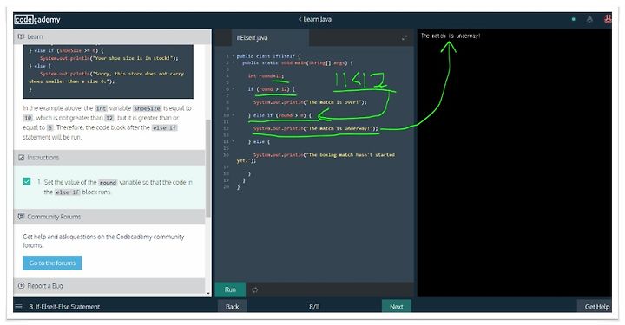Click the 8. If-ElseIf-Else Statement title

coord(64,307)
